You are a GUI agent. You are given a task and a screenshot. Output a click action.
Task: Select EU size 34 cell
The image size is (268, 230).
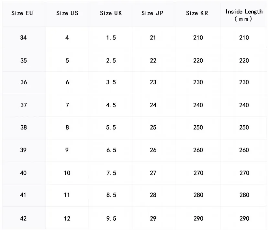[23, 37]
